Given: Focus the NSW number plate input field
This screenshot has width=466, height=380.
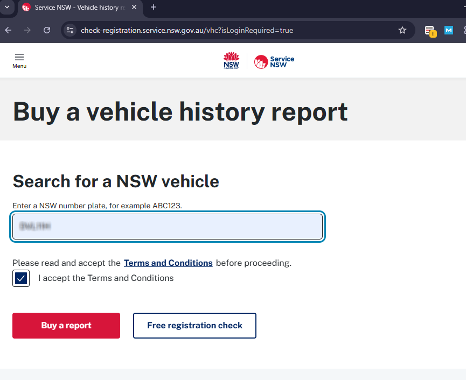Looking at the screenshot, I should 168,227.
